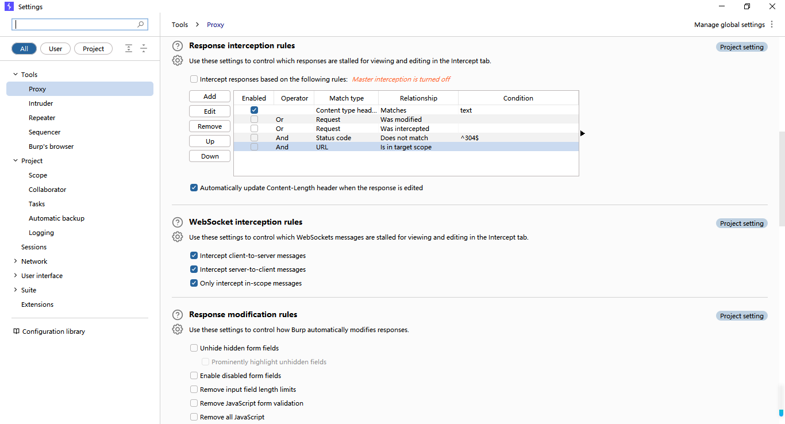Open the Response interception rules gear options
Image resolution: width=785 pixels, height=424 pixels.
click(x=178, y=60)
